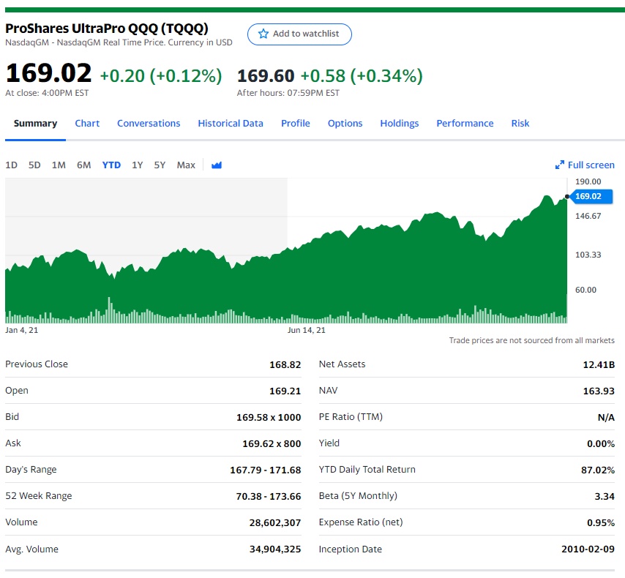Click PE Ratio (TTM) value N/A
Viewport: 625px width, 578px height.
[606, 417]
